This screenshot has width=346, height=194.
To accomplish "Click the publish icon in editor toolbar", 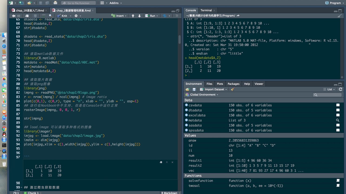I will click(165, 16).
